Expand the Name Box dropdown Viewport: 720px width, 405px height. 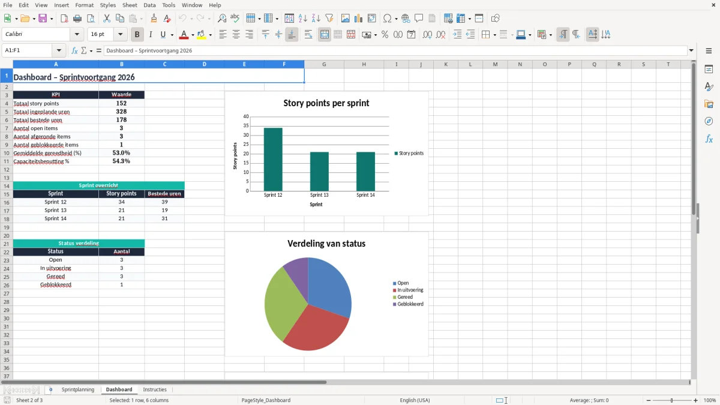coord(59,50)
